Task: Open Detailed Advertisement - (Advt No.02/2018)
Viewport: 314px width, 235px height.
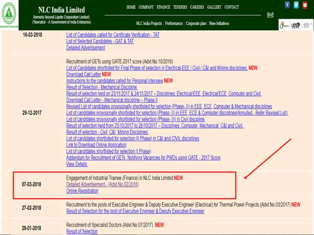Action: 103,184
